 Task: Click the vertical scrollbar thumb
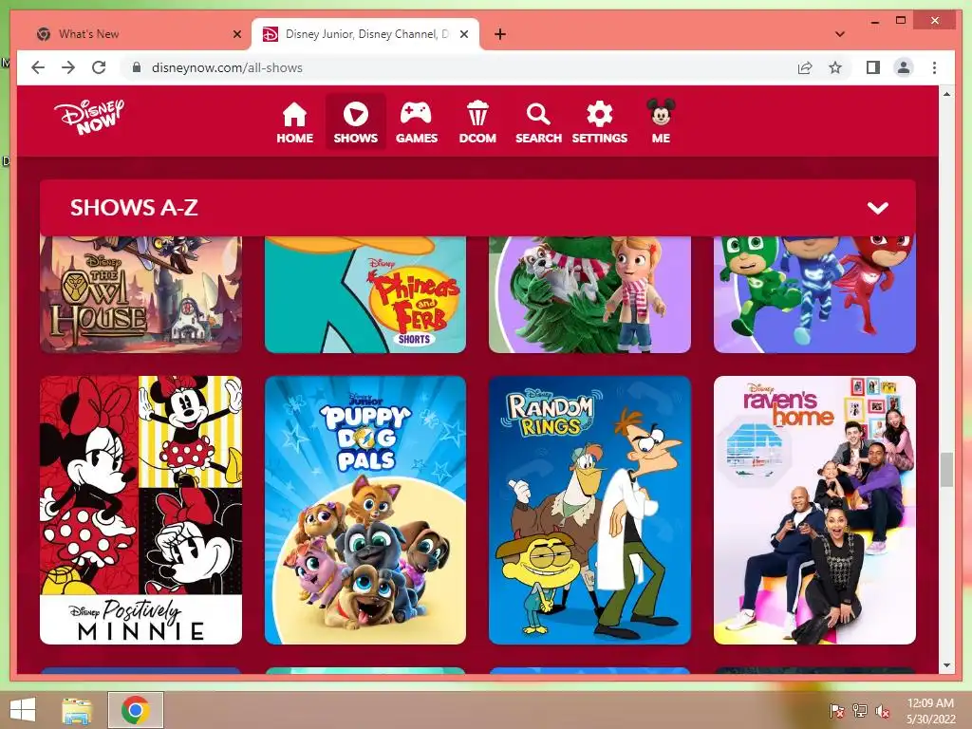click(946, 470)
